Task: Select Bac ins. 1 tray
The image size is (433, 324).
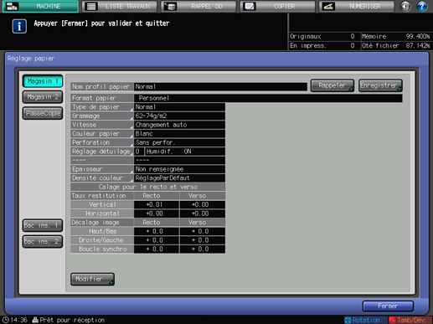Action: [43, 225]
